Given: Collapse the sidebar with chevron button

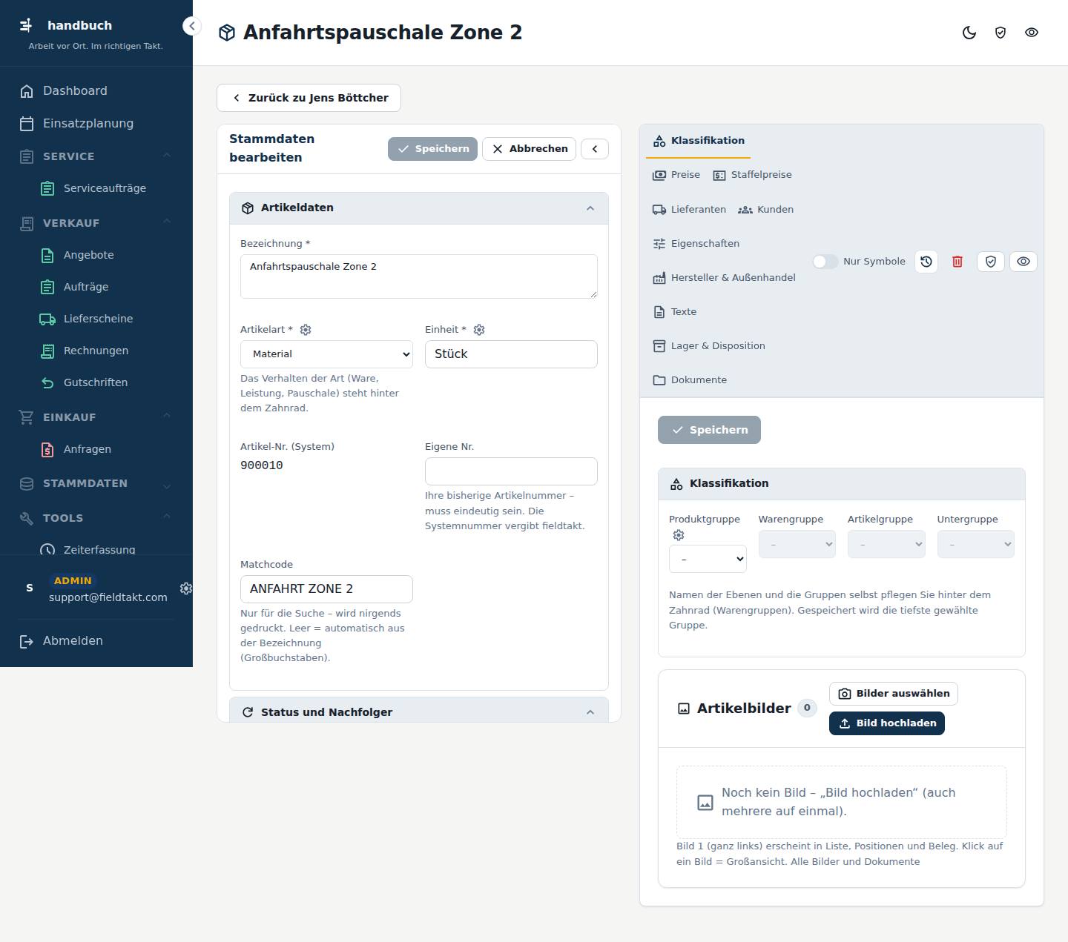Looking at the screenshot, I should 191,26.
